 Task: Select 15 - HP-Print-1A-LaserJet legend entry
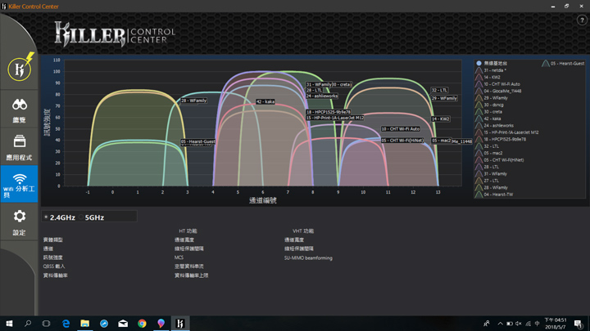[507, 132]
